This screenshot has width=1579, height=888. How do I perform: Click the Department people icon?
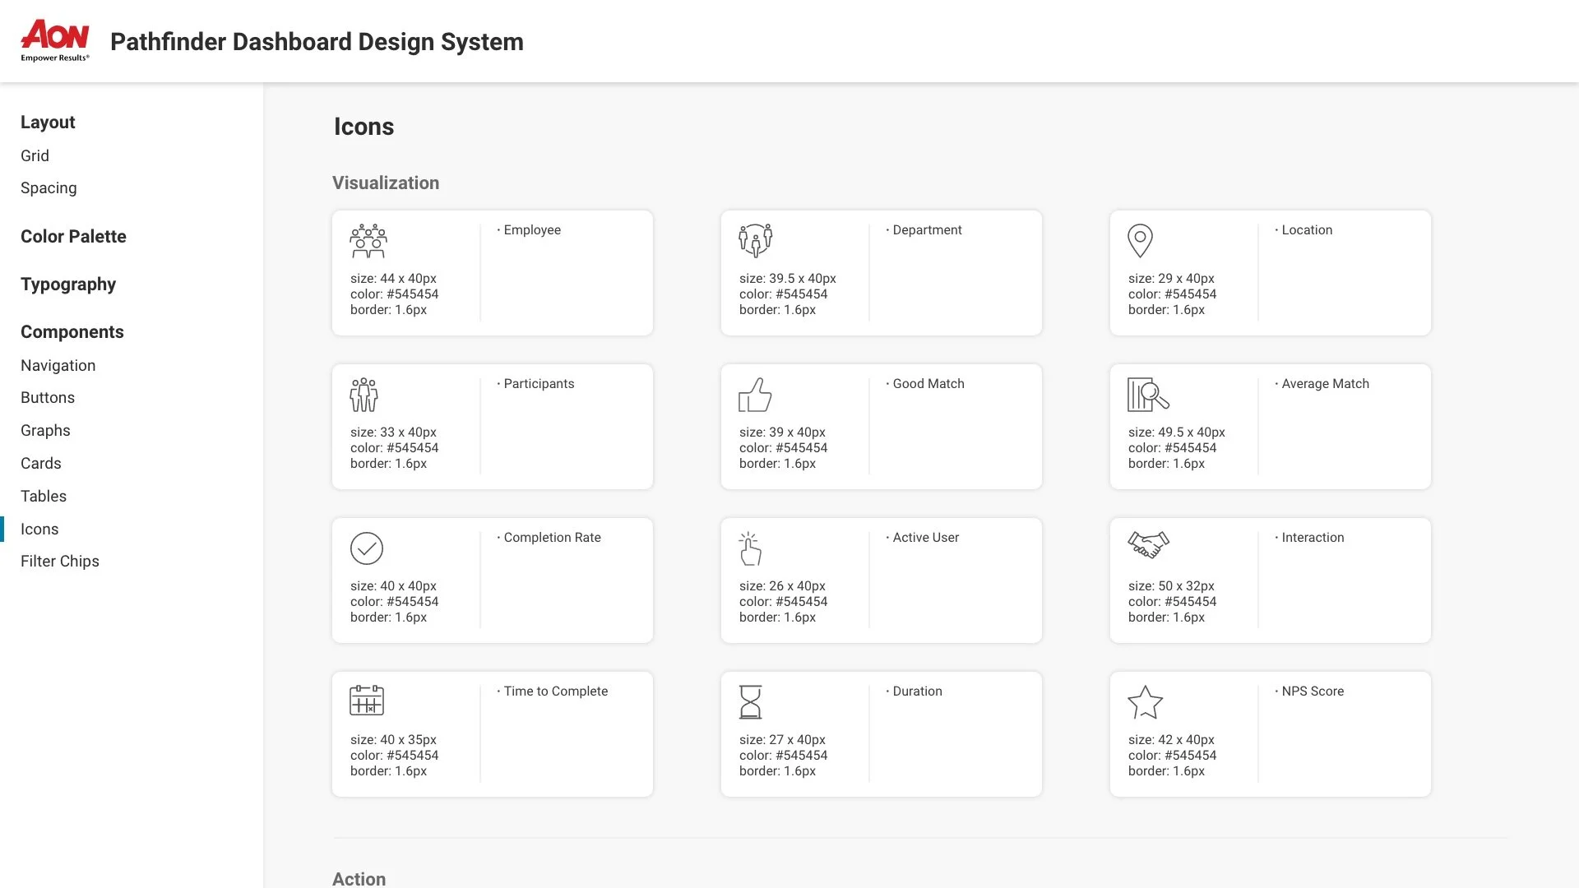[x=755, y=240]
